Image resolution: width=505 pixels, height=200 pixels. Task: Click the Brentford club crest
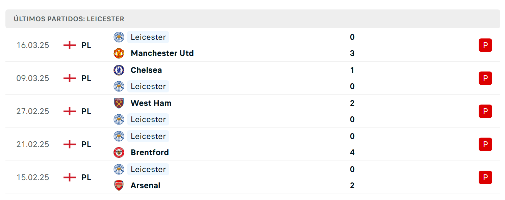point(119,152)
